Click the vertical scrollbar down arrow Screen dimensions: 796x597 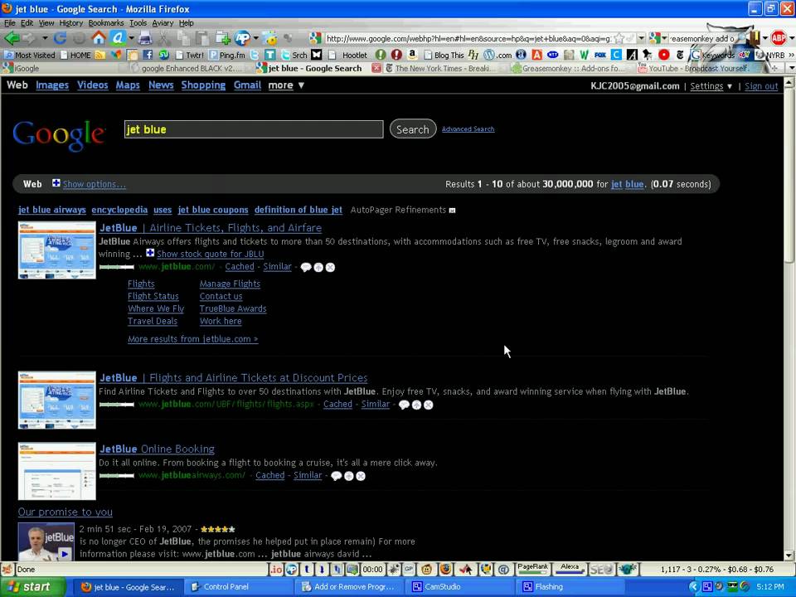point(789,556)
